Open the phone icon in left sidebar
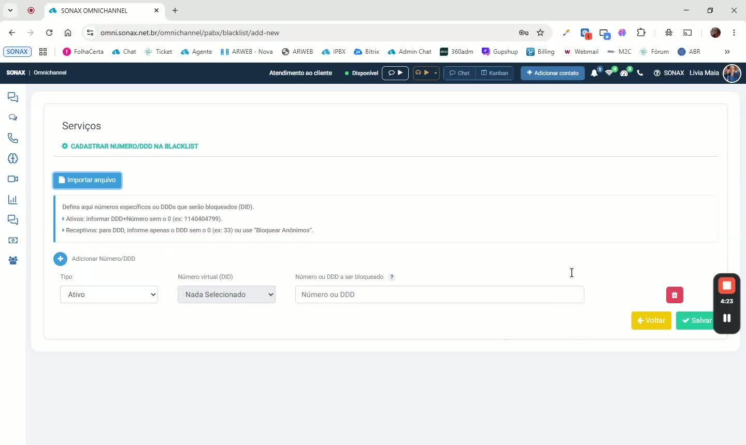The image size is (746, 445). [13, 138]
